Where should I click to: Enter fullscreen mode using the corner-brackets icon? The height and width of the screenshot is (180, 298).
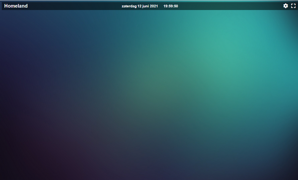(x=293, y=6)
